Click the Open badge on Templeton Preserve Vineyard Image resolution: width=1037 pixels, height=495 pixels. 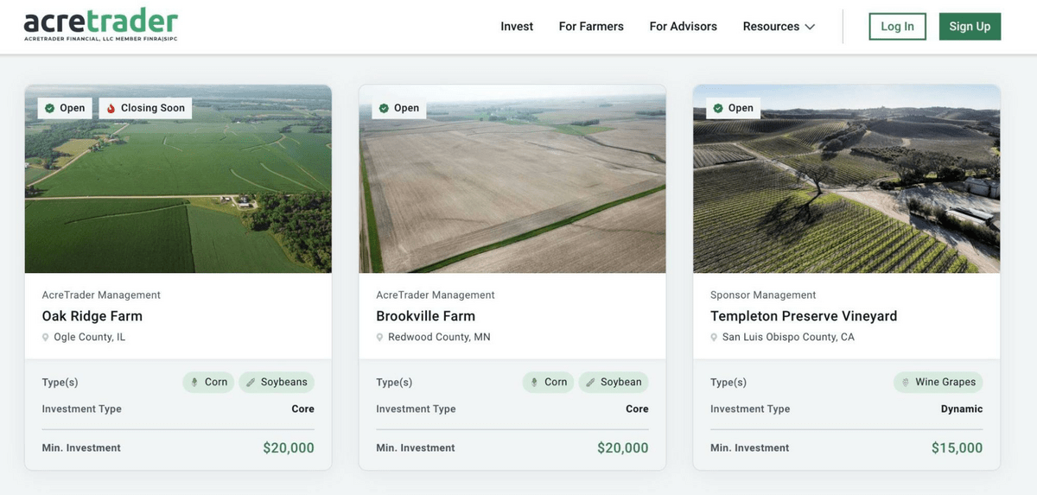[733, 108]
